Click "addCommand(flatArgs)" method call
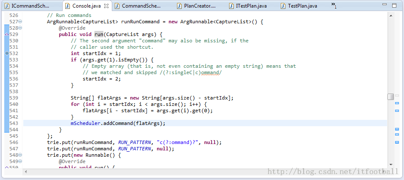 (133, 123)
